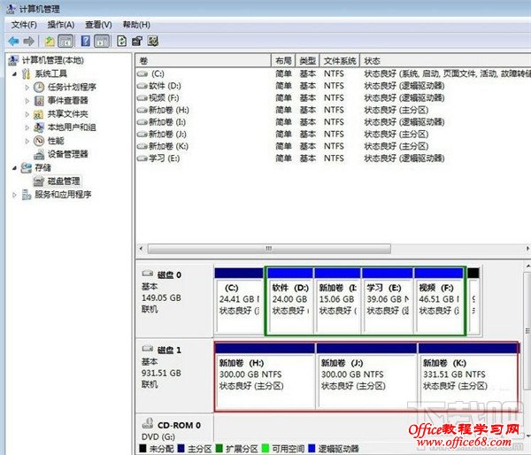Click the Forward arrow toolbar icon
The height and width of the screenshot is (455, 531).
(29, 42)
